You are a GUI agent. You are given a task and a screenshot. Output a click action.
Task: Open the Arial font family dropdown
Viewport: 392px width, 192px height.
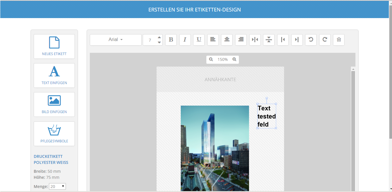115,40
